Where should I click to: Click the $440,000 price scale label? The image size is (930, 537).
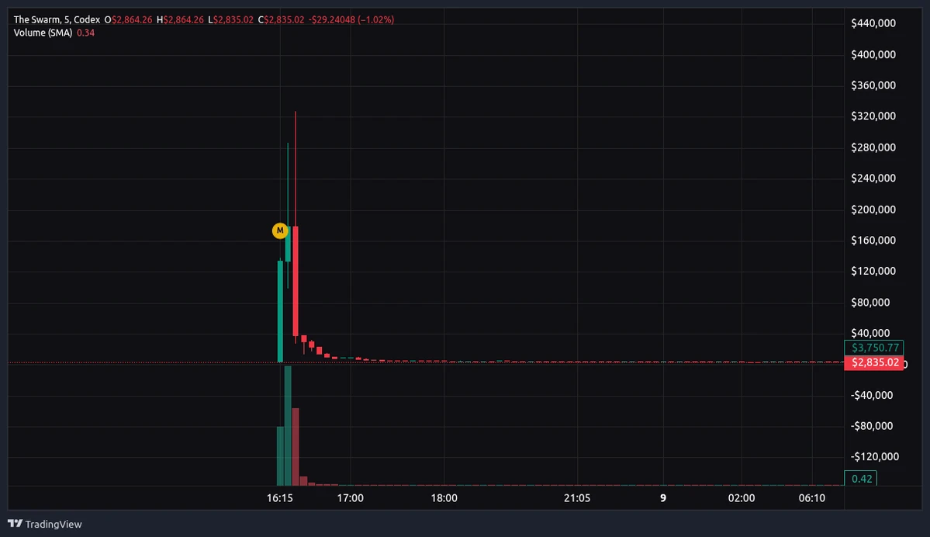(x=873, y=23)
